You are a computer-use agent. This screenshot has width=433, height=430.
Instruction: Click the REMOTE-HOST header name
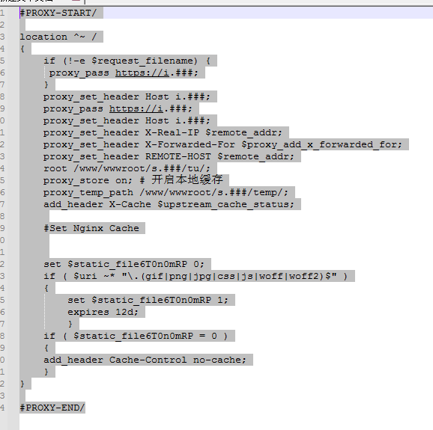[x=178, y=156]
